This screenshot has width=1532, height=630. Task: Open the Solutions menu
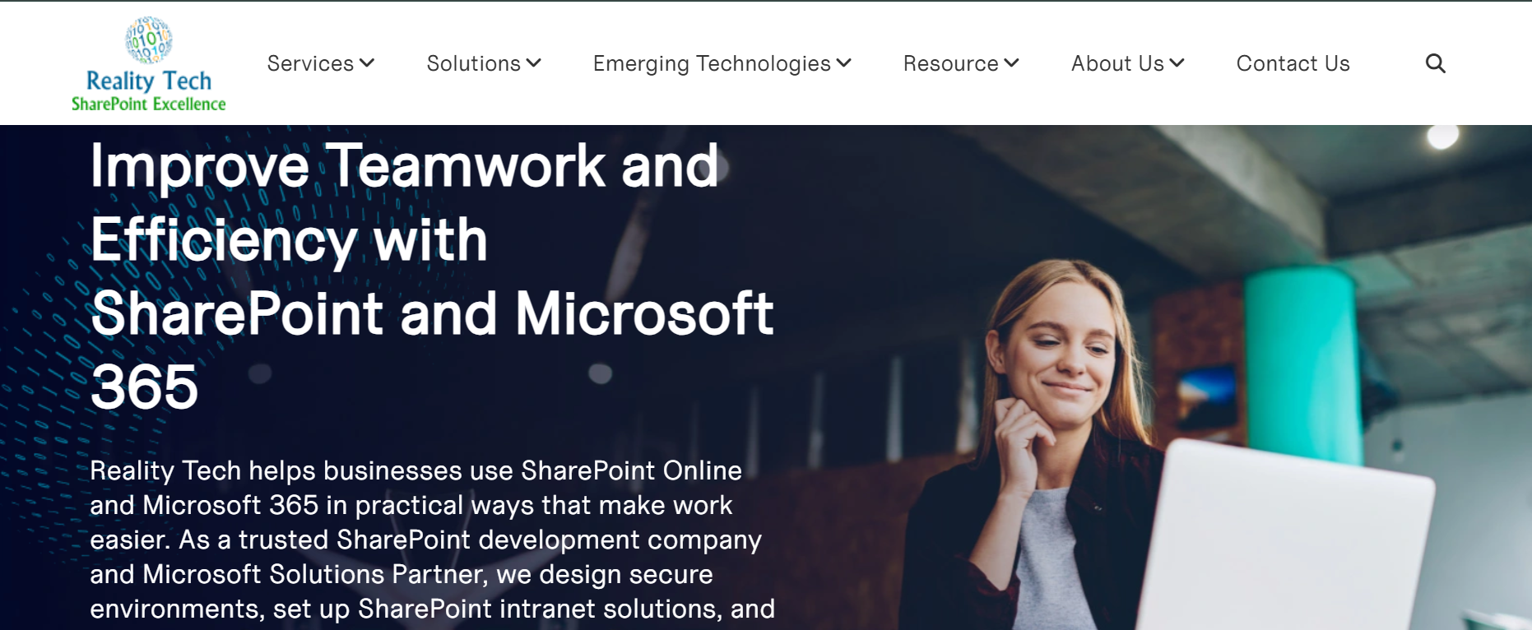(484, 63)
